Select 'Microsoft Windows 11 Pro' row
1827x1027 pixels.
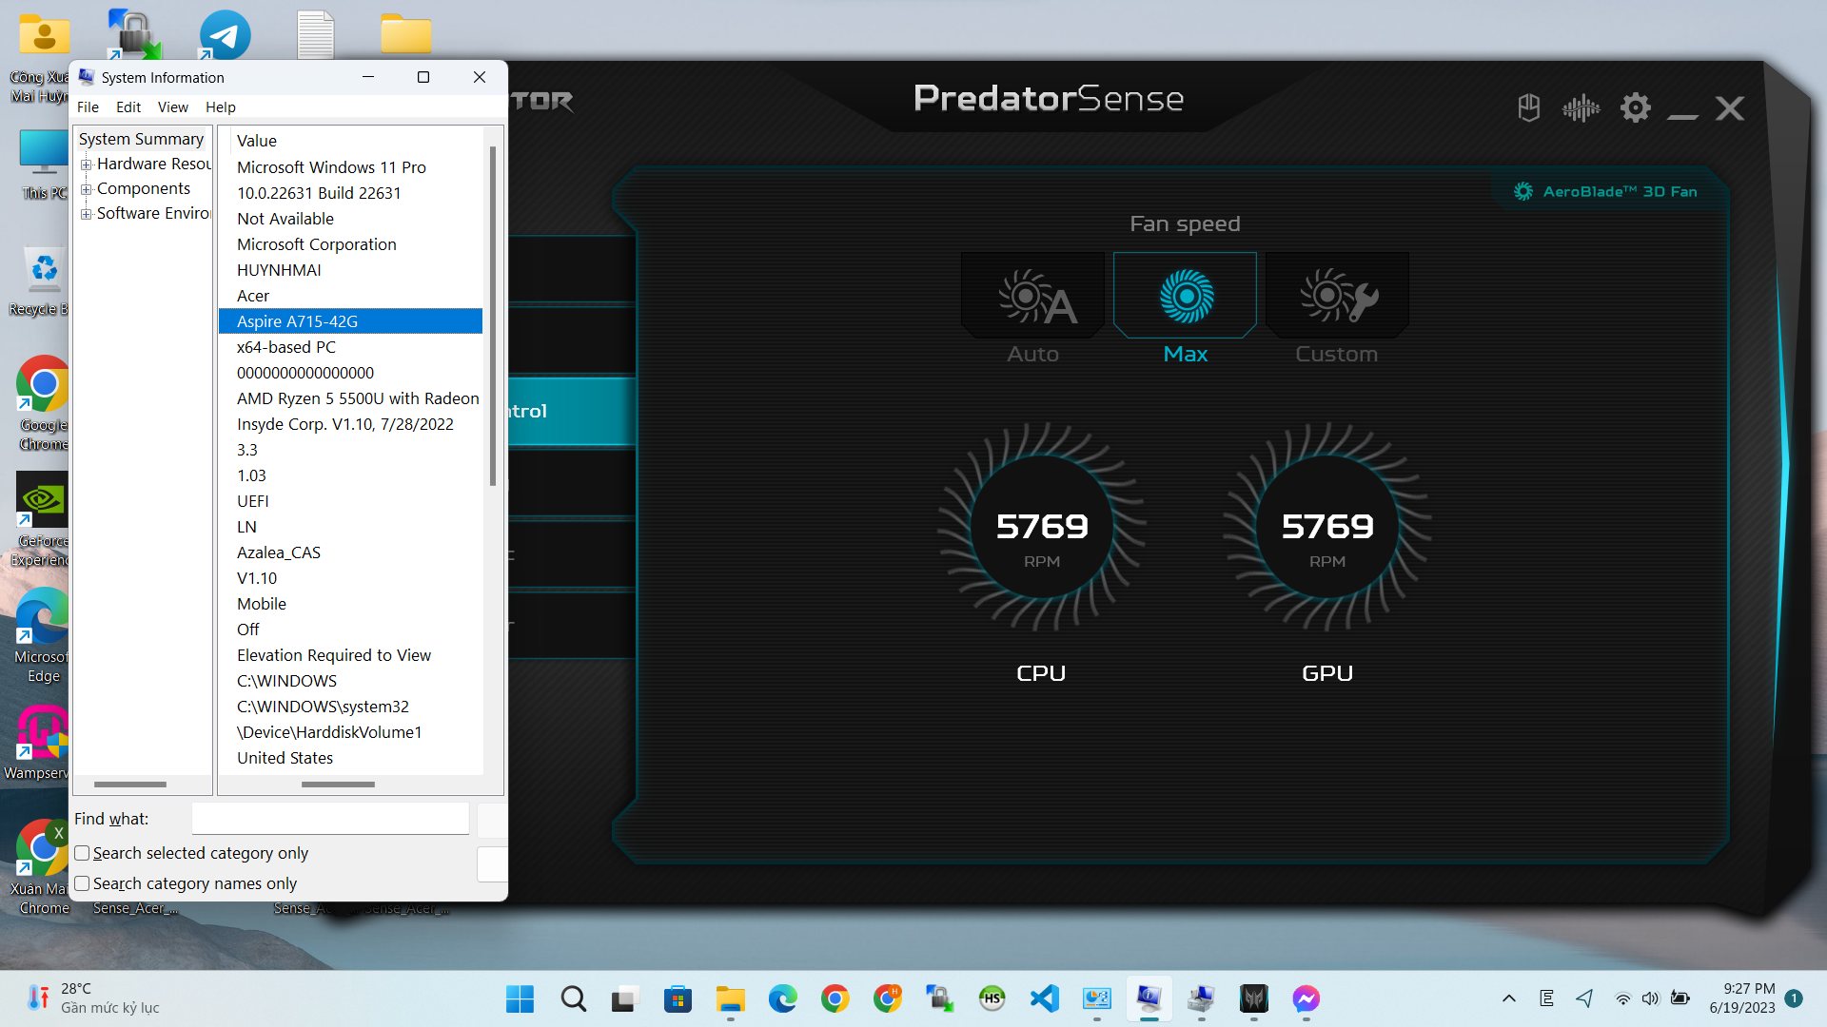click(350, 167)
